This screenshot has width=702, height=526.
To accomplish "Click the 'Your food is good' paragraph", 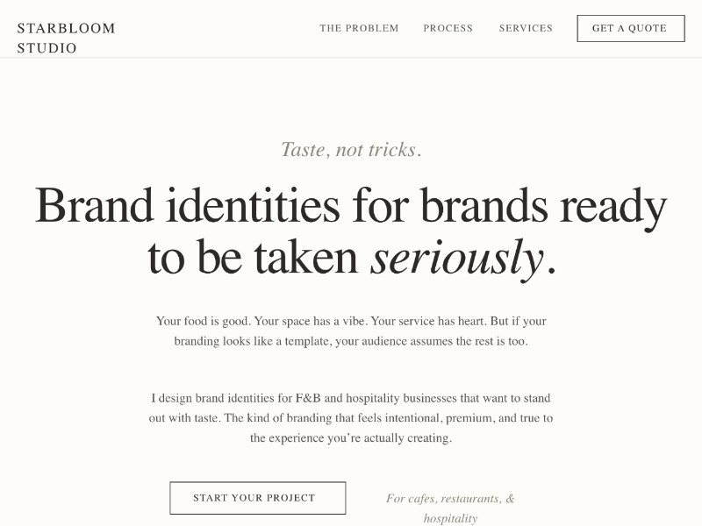I will [351, 331].
